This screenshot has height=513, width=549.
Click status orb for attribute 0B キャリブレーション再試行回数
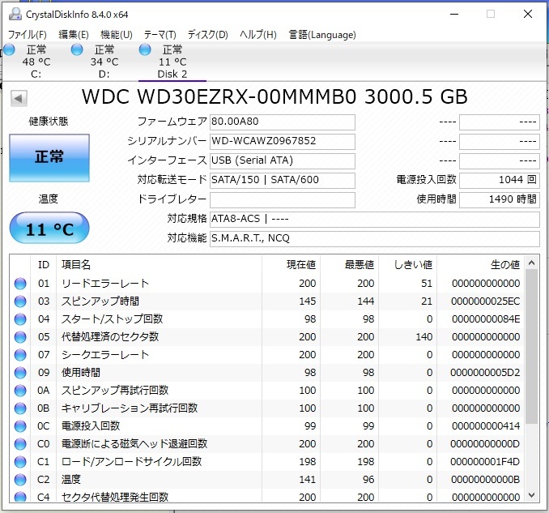[20, 408]
